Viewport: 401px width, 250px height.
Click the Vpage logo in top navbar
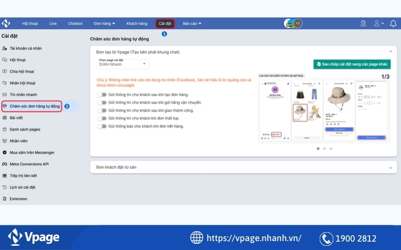[6, 24]
